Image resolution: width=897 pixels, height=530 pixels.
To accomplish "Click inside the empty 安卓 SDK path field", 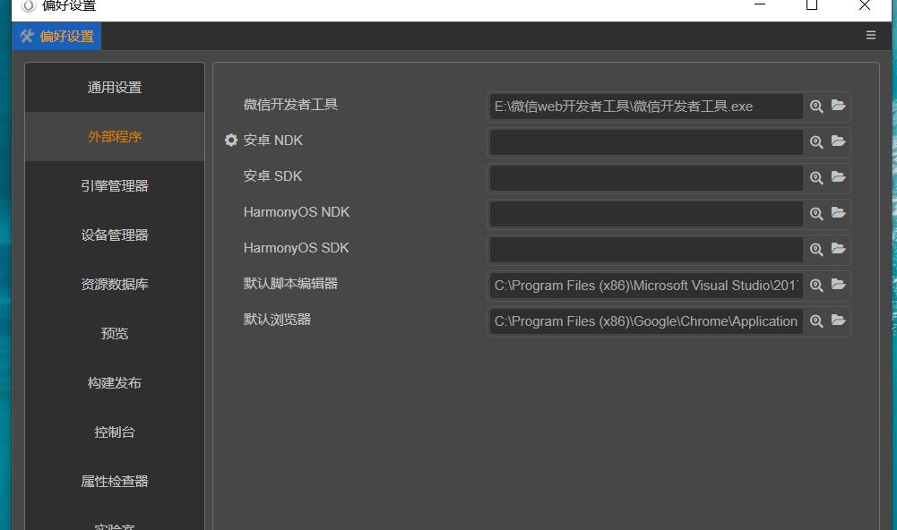I will tap(645, 177).
